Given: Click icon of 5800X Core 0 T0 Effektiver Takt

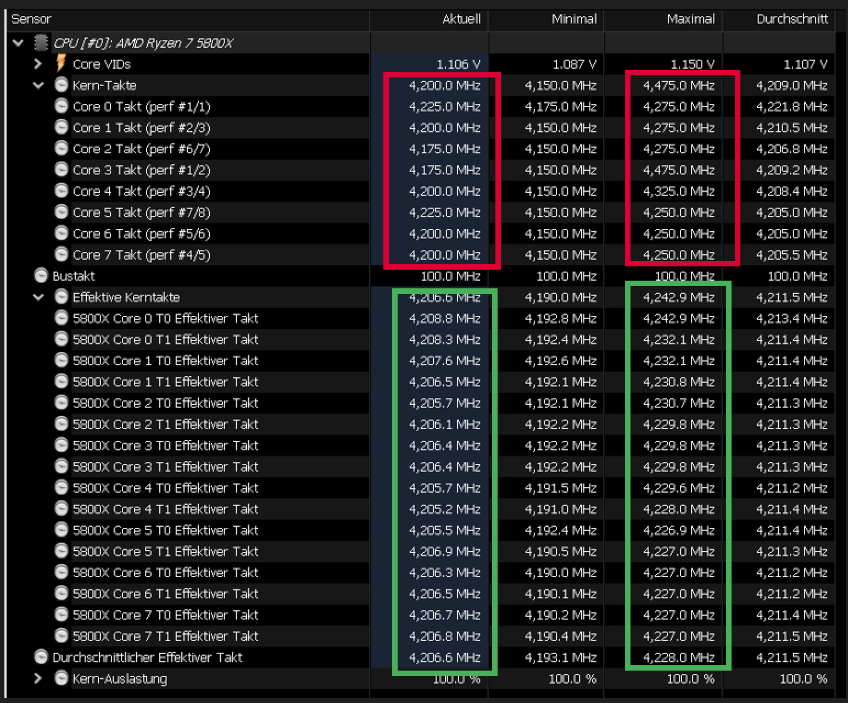Looking at the screenshot, I should point(62,318).
